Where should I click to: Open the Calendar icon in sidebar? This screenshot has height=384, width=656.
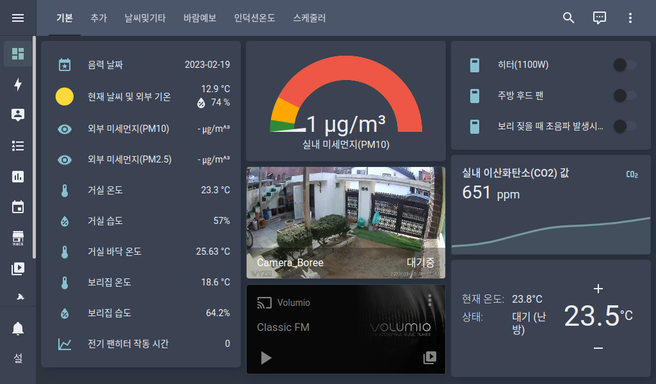point(17,207)
